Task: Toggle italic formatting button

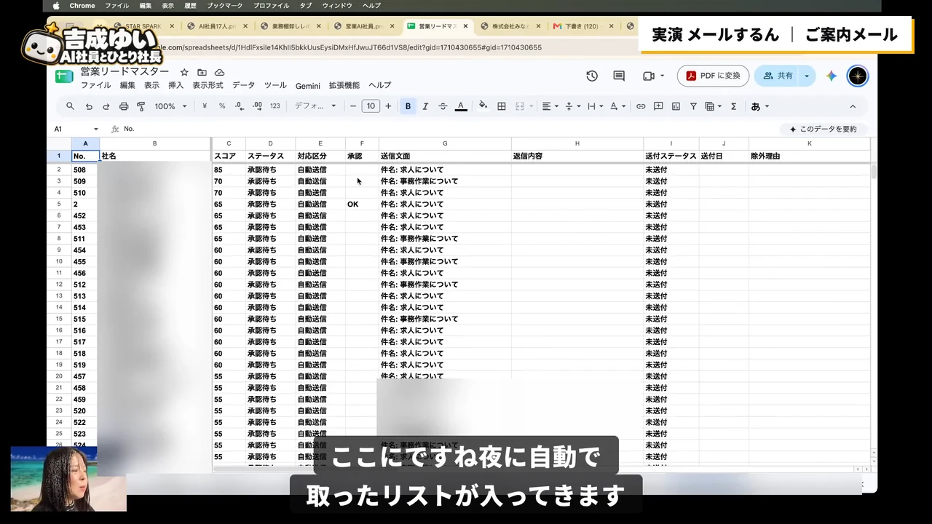Action: pos(425,106)
